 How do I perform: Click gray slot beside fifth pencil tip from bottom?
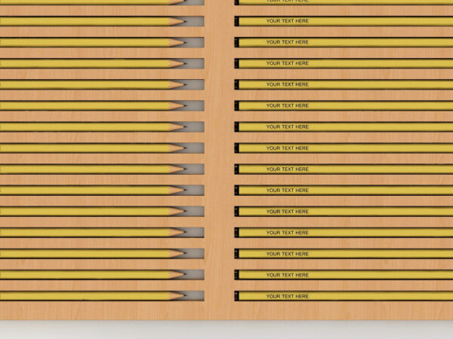point(196,212)
